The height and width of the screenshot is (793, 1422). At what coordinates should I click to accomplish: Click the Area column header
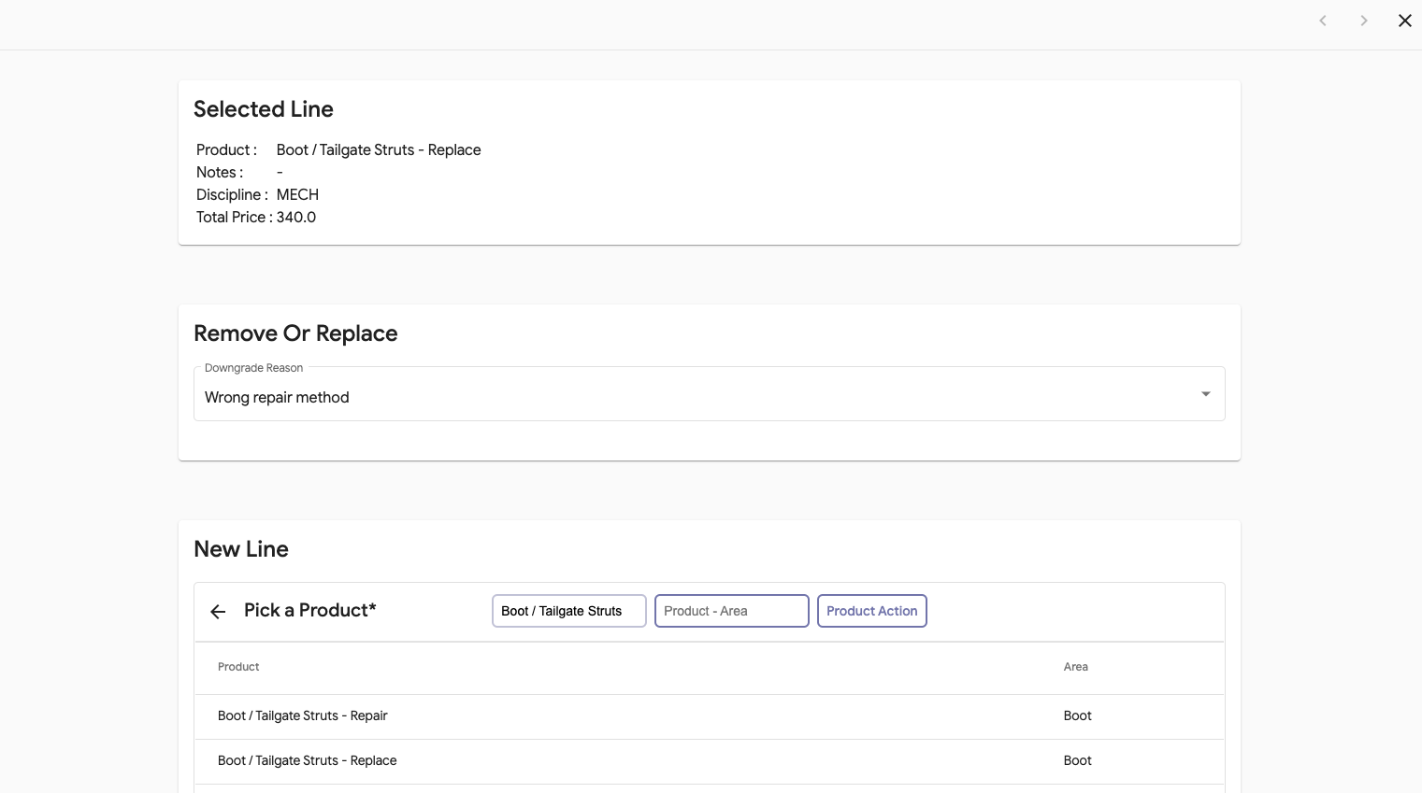[1075, 667]
